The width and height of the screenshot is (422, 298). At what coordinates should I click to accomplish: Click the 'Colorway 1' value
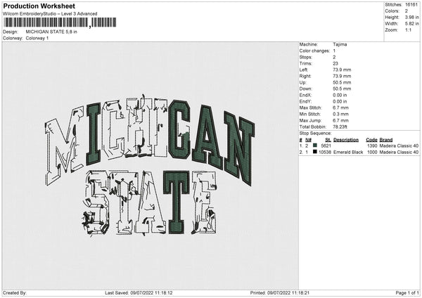point(37,38)
